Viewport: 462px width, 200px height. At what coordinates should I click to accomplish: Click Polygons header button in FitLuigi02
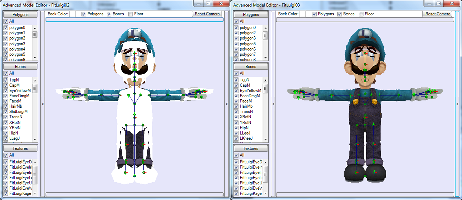(20, 15)
